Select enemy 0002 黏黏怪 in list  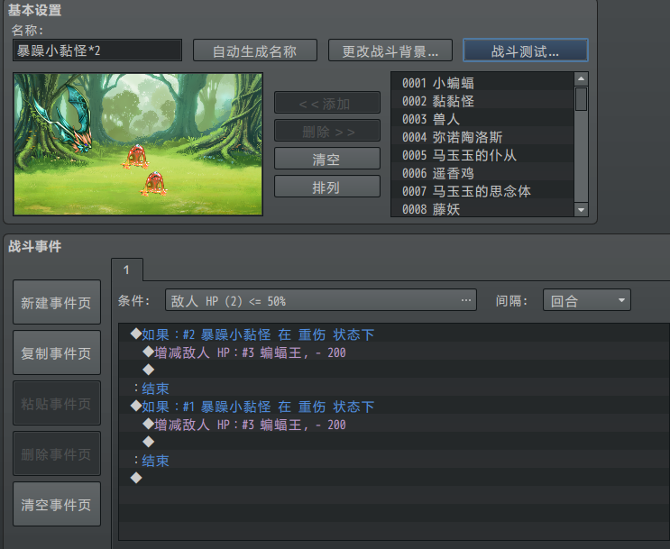pyautogui.click(x=482, y=101)
